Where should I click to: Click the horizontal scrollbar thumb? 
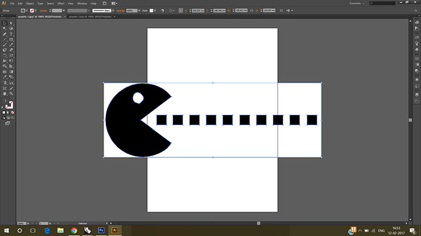click(x=258, y=223)
